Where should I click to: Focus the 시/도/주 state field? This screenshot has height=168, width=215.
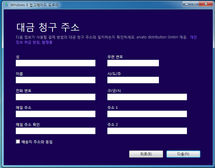pos(133,80)
